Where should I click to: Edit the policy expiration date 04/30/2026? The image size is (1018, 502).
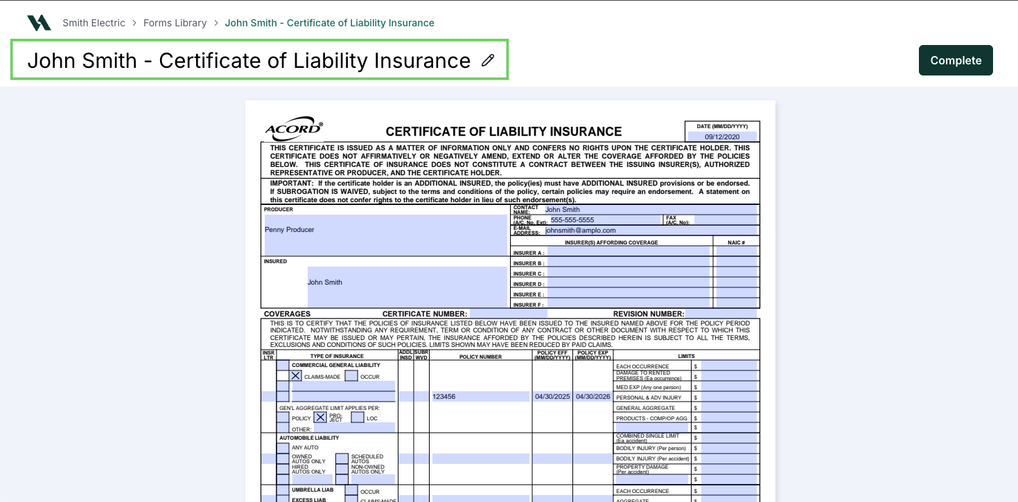click(593, 397)
